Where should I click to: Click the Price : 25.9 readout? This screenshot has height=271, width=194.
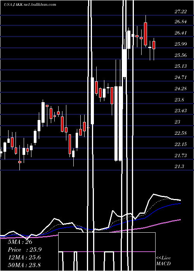(25, 250)
